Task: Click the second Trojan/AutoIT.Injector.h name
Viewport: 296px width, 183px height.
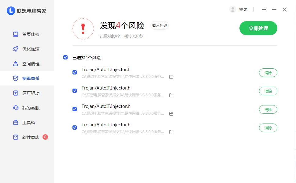Action: (106, 88)
